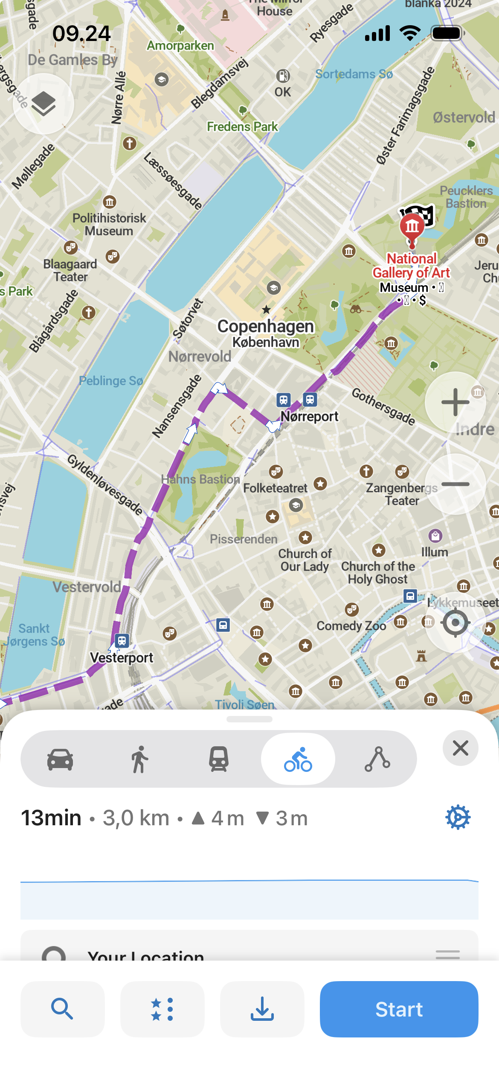Open route settings gear icon
The height and width of the screenshot is (1081, 499).
point(458,817)
